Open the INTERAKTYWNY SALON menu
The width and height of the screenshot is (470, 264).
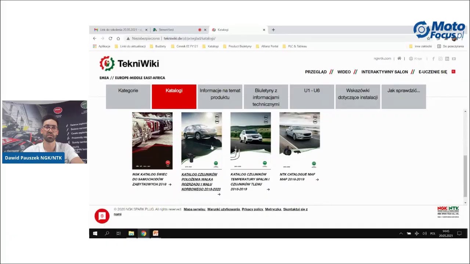click(384, 72)
